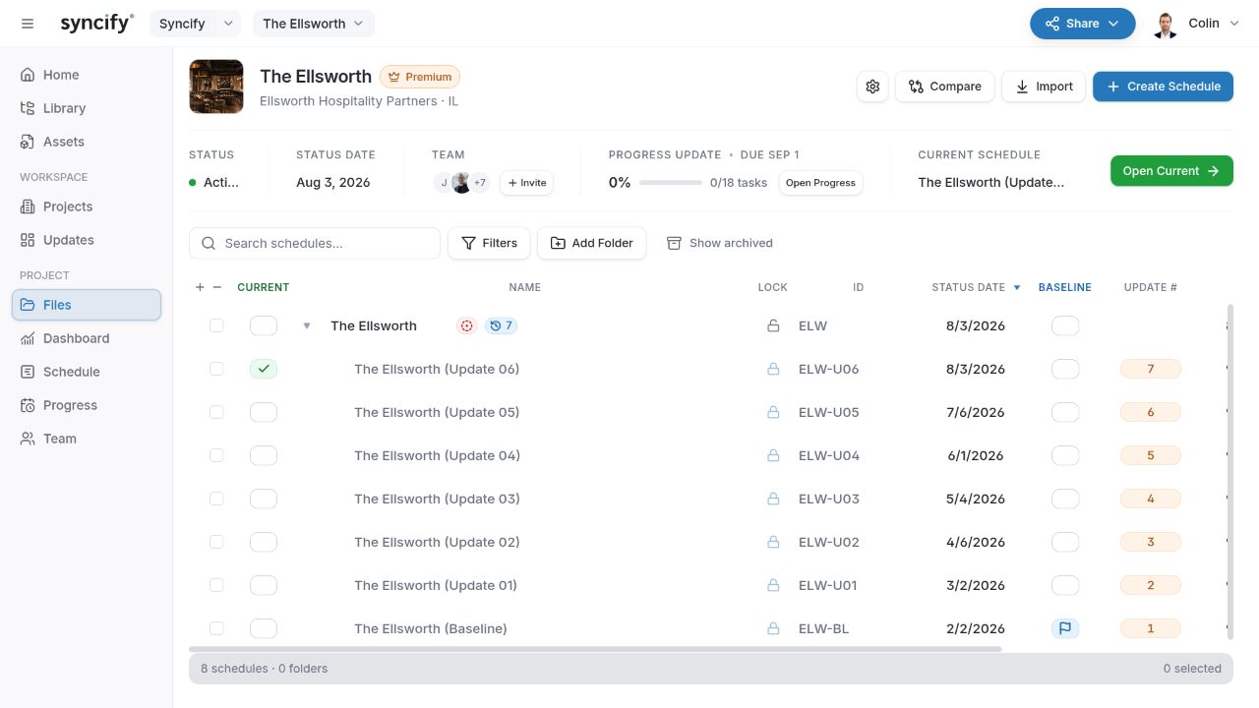Viewport: 1259px width, 708px height.
Task: Click the Premium crown badge
Action: coord(420,77)
